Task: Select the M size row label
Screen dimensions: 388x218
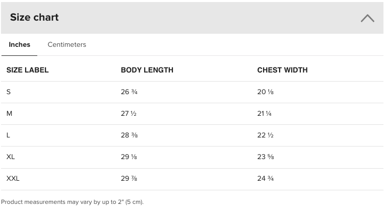Action: [9, 113]
